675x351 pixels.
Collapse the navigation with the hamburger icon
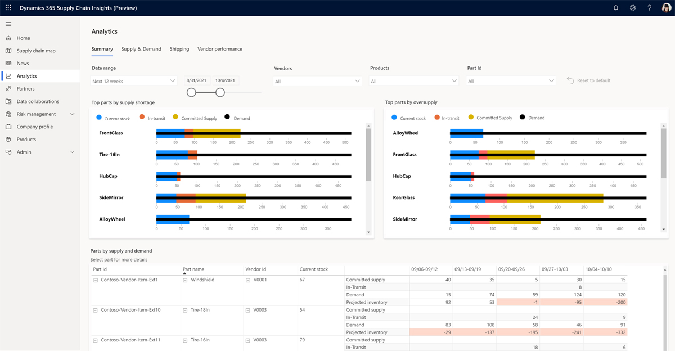[x=8, y=24]
